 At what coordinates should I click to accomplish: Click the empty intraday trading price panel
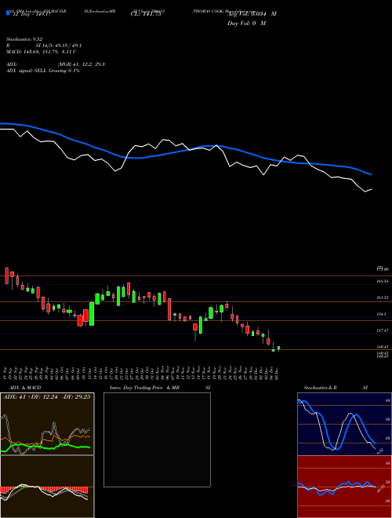tap(157, 440)
